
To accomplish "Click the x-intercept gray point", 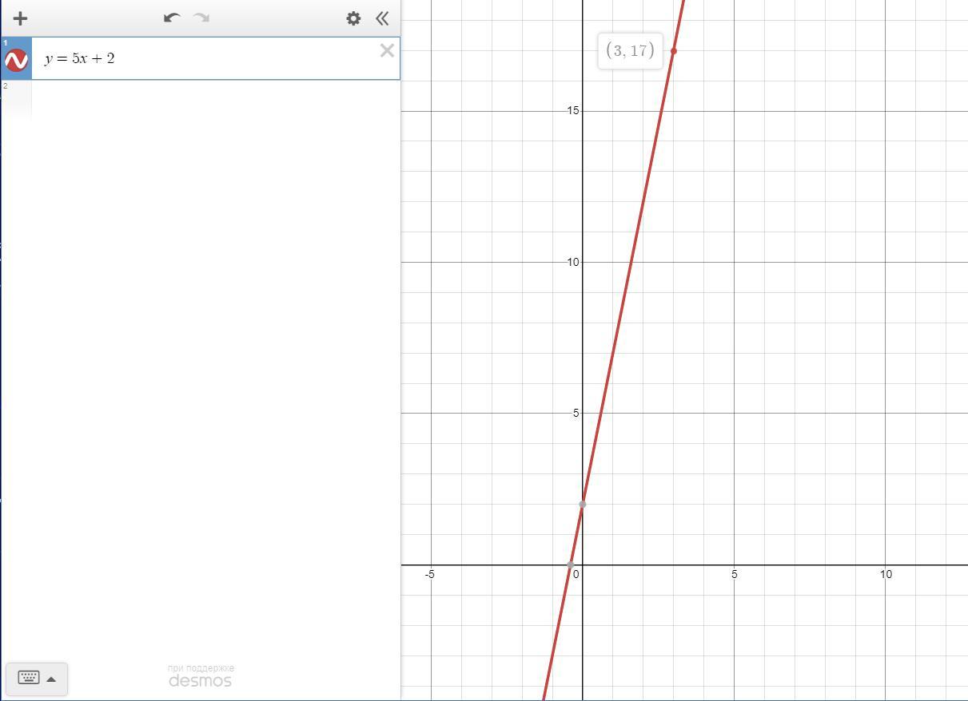I will click(571, 564).
